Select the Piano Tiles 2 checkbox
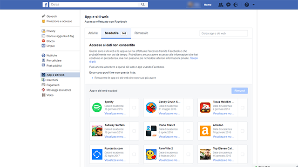298x167 pixels. (188, 131)
